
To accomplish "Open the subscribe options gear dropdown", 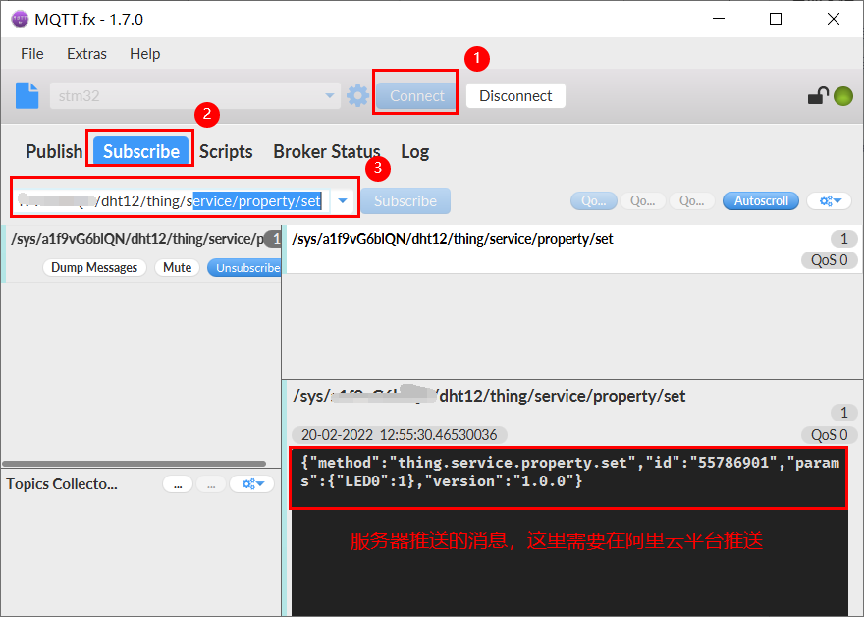I will [x=830, y=201].
